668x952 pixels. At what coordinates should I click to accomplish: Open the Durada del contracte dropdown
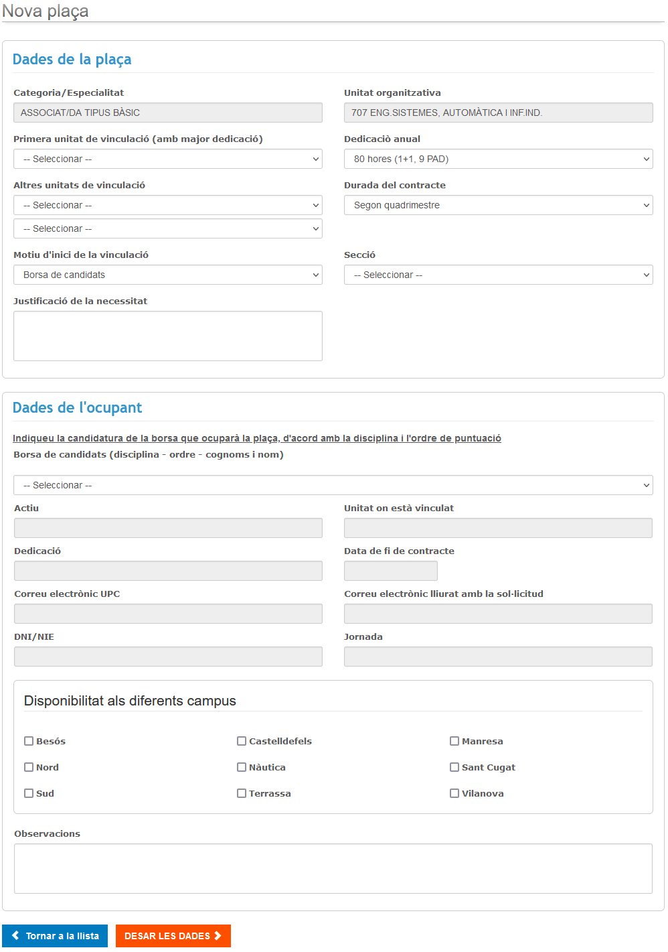point(498,205)
